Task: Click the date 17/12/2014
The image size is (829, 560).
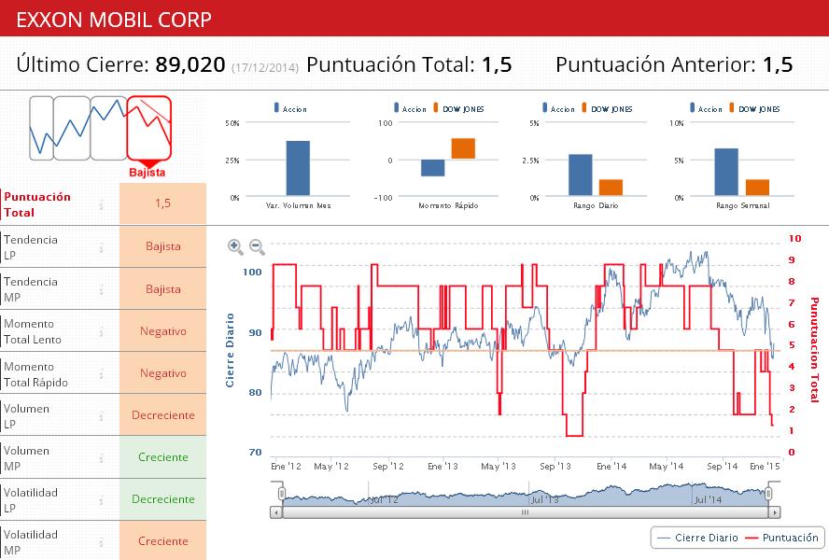Action: click(x=265, y=68)
